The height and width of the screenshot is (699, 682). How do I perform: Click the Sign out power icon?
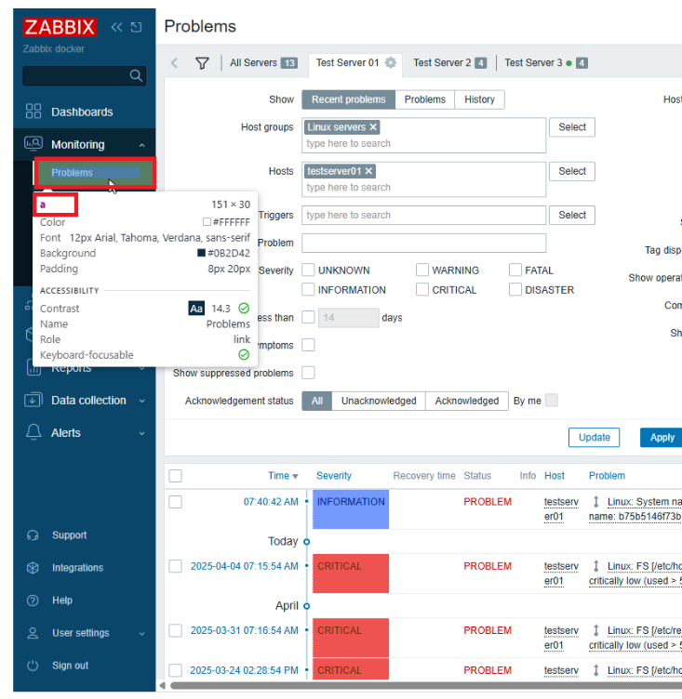[x=33, y=666]
